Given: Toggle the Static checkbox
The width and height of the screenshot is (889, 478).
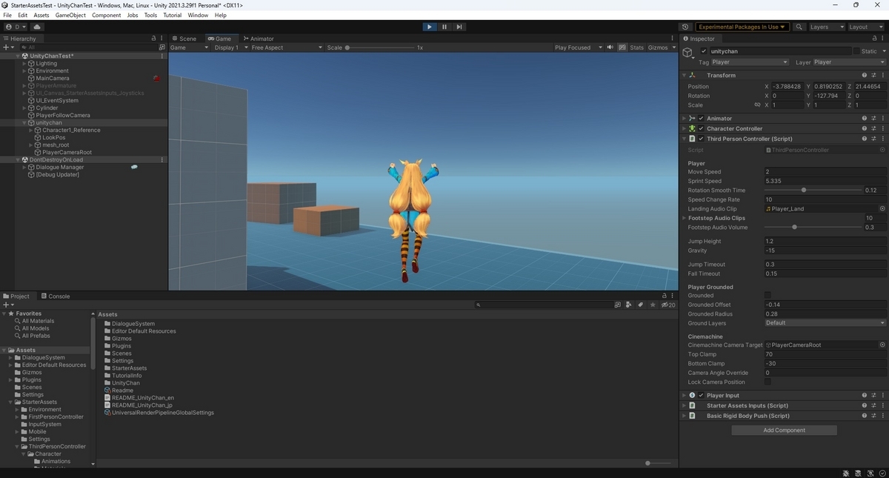Looking at the screenshot, I should click(856, 51).
